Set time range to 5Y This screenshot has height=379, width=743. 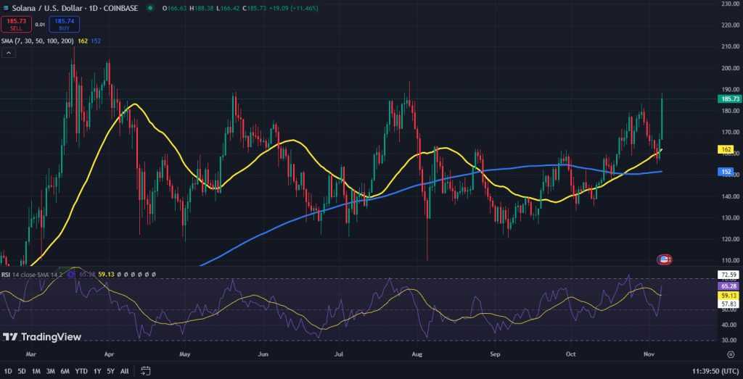(110, 371)
